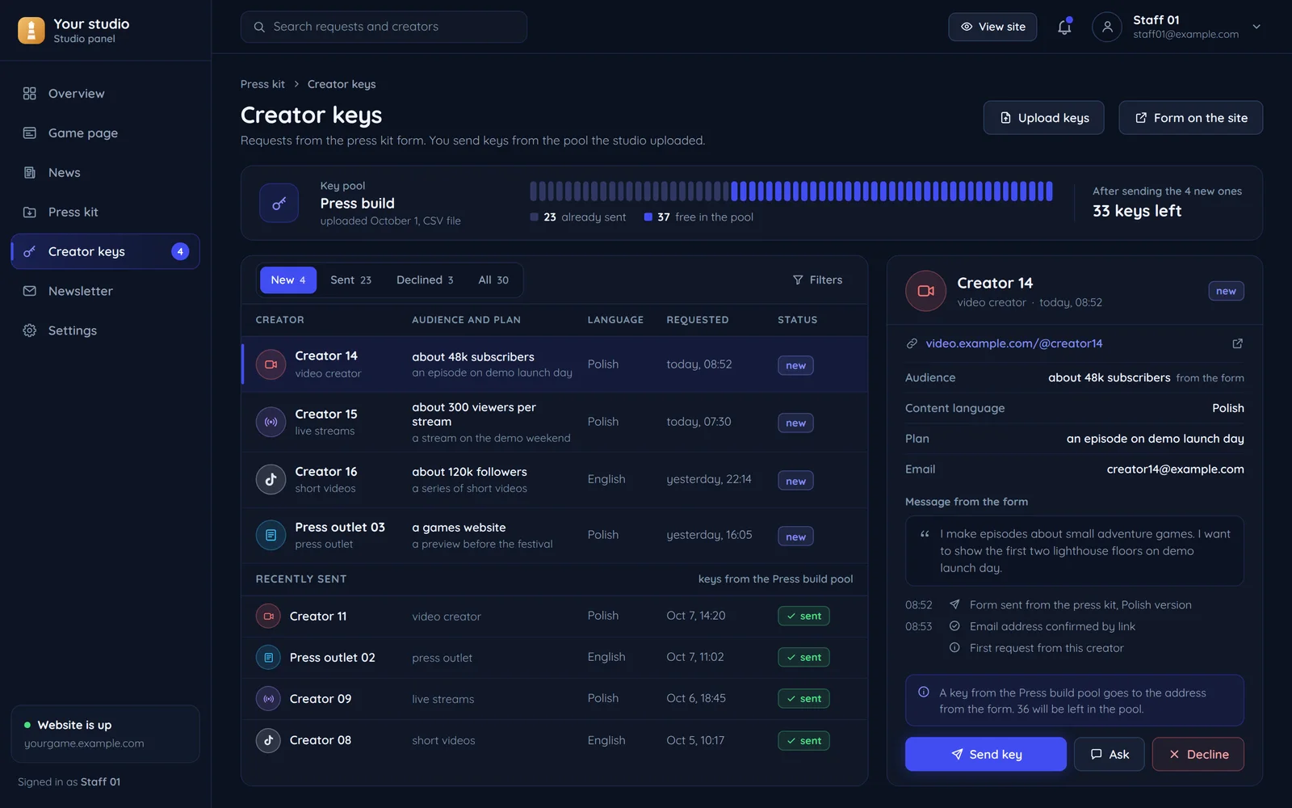Click the sent badge for Creator 11
Viewport: 1292px width, 808px height.
point(803,617)
